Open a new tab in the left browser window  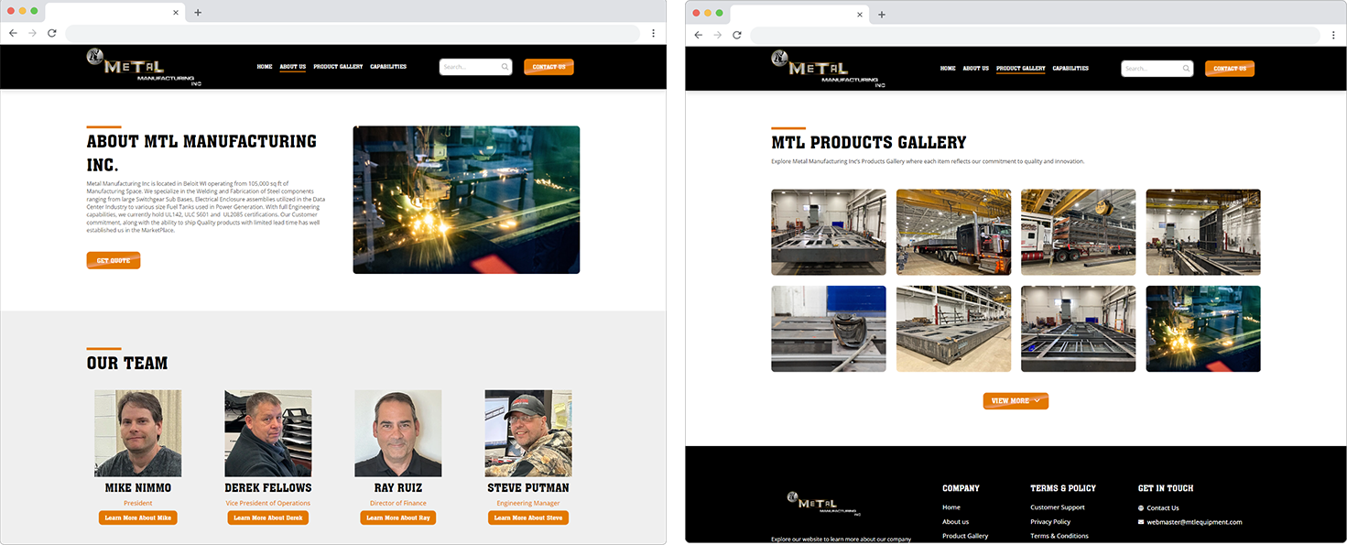198,13
